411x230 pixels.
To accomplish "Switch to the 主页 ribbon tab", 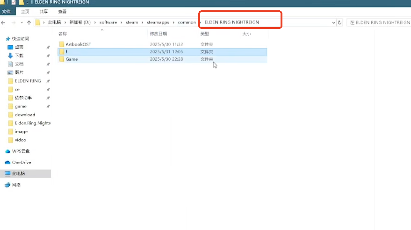I will pyautogui.click(x=25, y=12).
